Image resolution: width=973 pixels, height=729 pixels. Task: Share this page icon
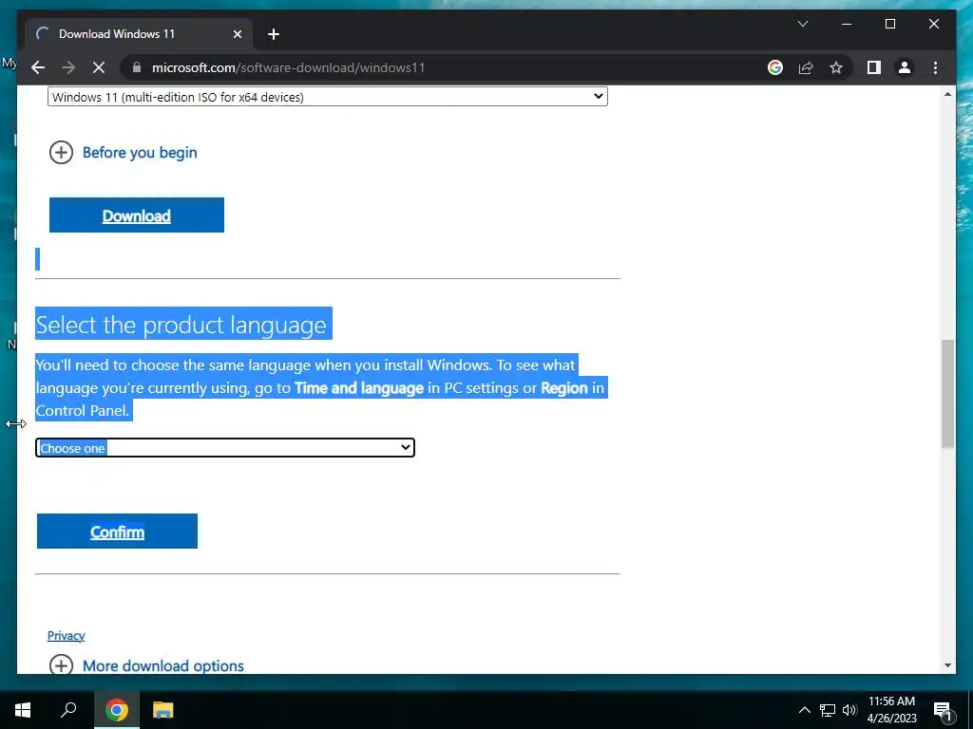[x=806, y=67]
